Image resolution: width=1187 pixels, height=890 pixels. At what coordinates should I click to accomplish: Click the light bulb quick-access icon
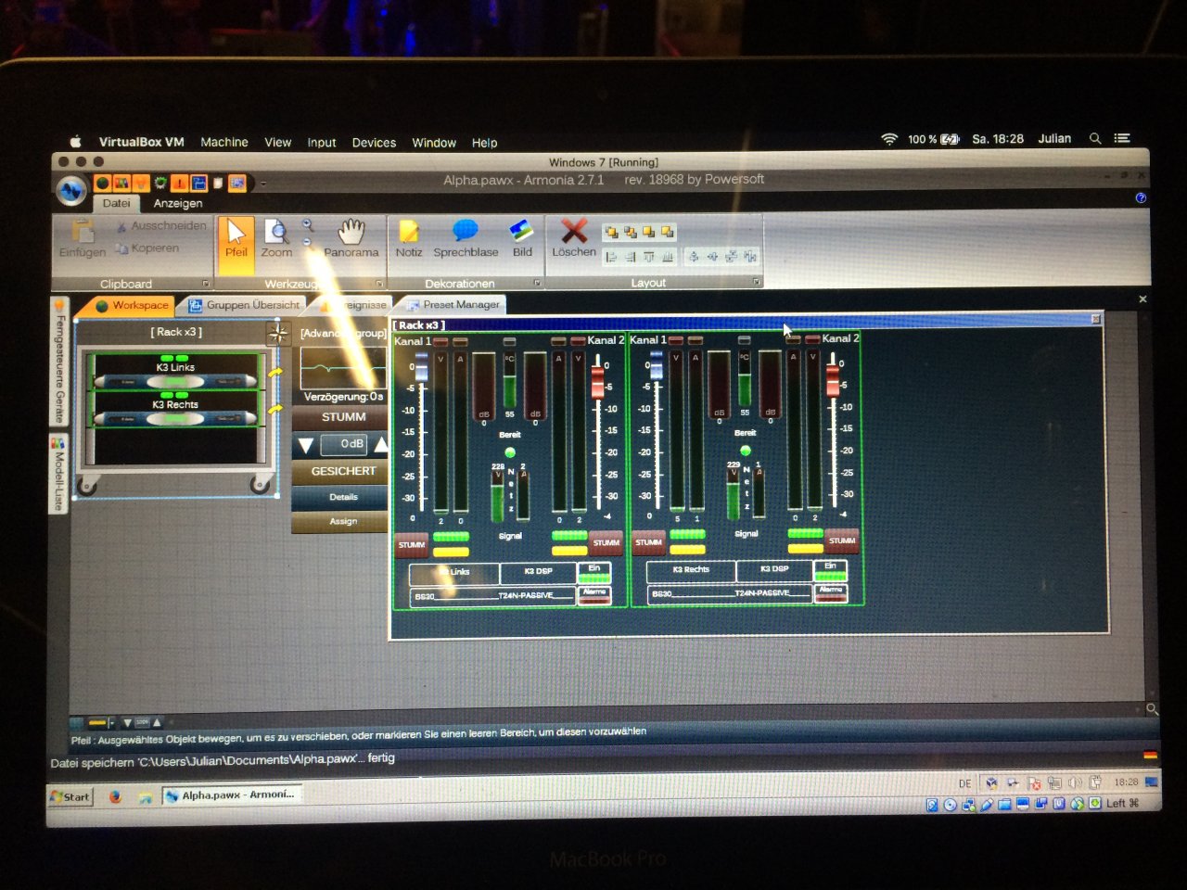click(141, 183)
